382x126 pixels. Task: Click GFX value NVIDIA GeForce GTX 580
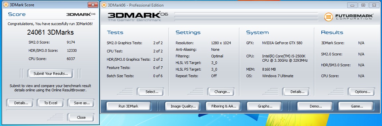(x=282, y=43)
